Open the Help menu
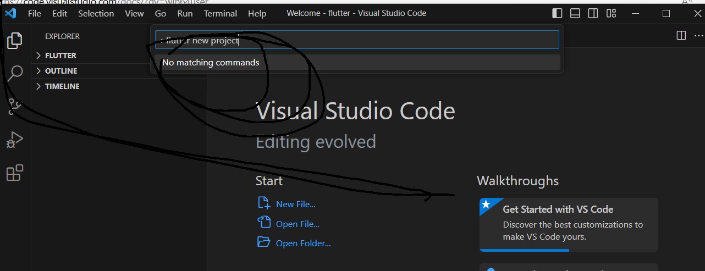Viewport: 705px width, 271px height. point(257,13)
